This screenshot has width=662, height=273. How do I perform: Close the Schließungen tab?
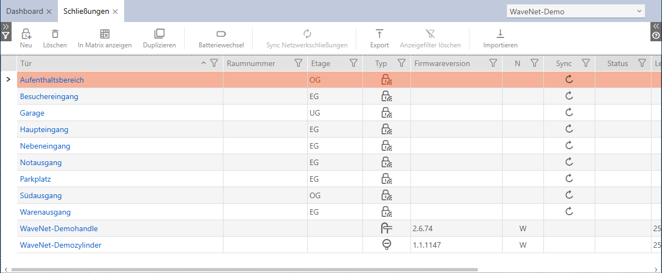(x=115, y=12)
